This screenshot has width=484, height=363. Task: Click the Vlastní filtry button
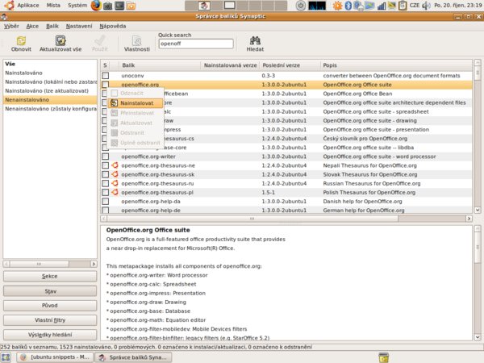tap(50, 320)
